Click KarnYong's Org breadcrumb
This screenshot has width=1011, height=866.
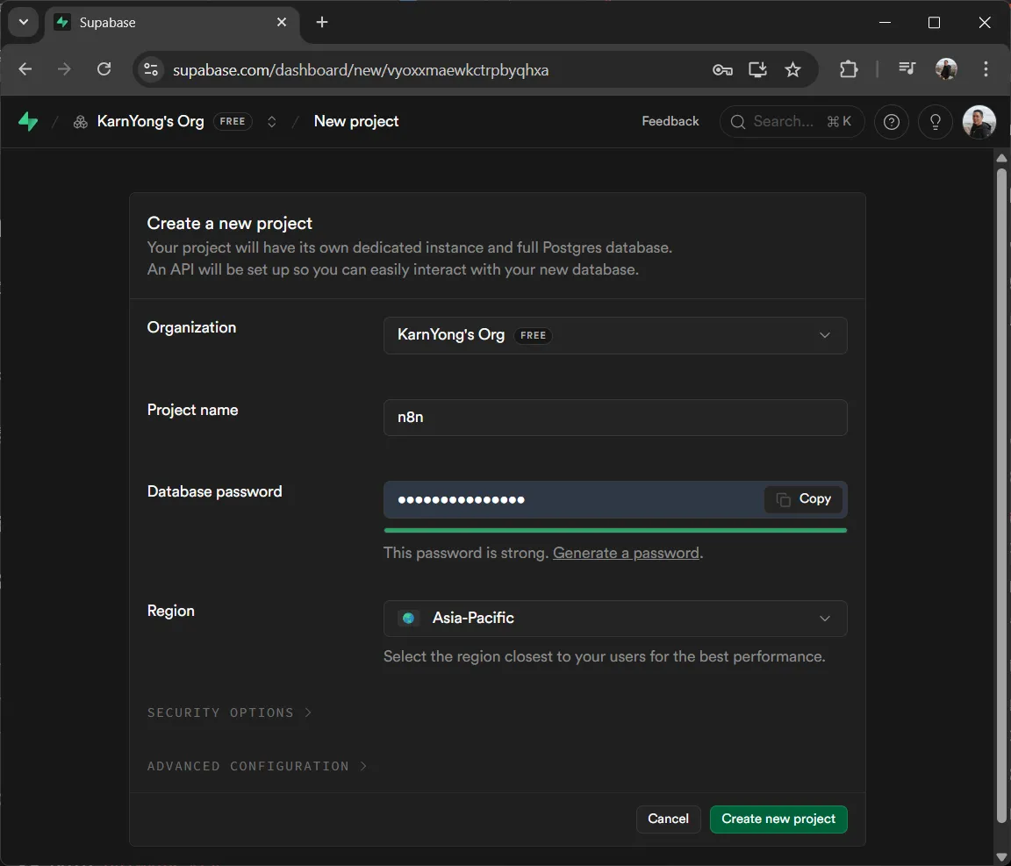[150, 122]
